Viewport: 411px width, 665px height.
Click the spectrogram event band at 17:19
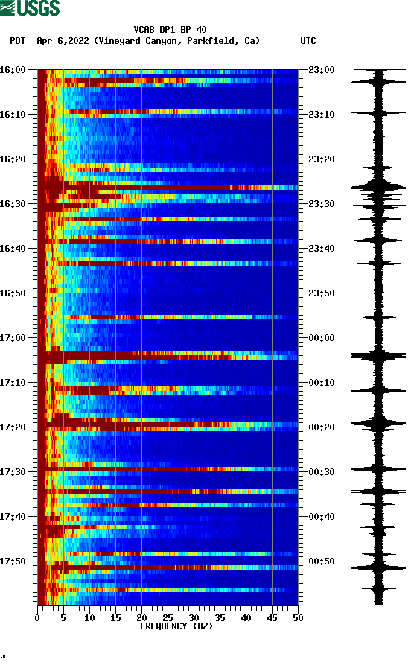(168, 424)
